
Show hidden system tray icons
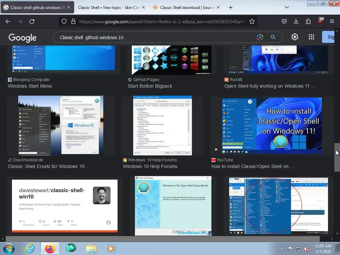[x=282, y=249]
